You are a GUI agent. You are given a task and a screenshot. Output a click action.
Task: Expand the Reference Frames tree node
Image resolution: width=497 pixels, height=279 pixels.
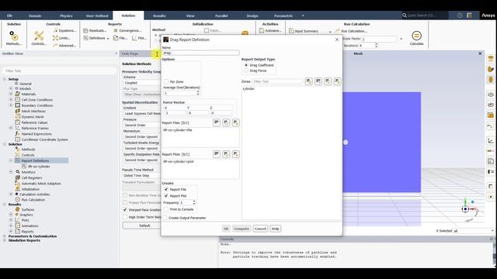[11, 128]
